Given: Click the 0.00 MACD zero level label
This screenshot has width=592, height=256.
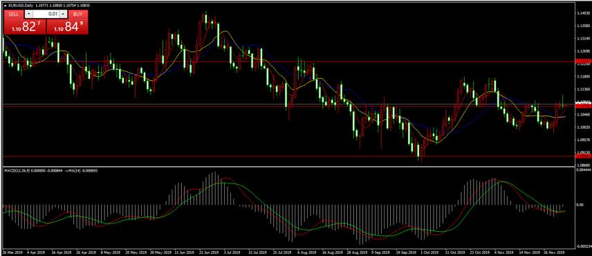Looking at the screenshot, I should click(x=580, y=205).
